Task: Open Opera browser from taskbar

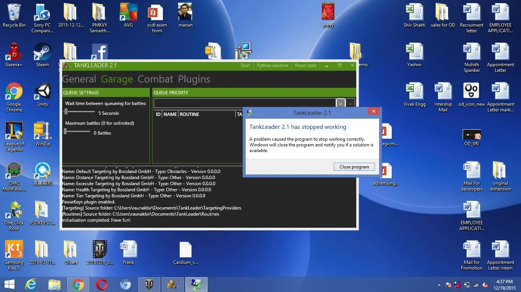Action: (x=102, y=284)
